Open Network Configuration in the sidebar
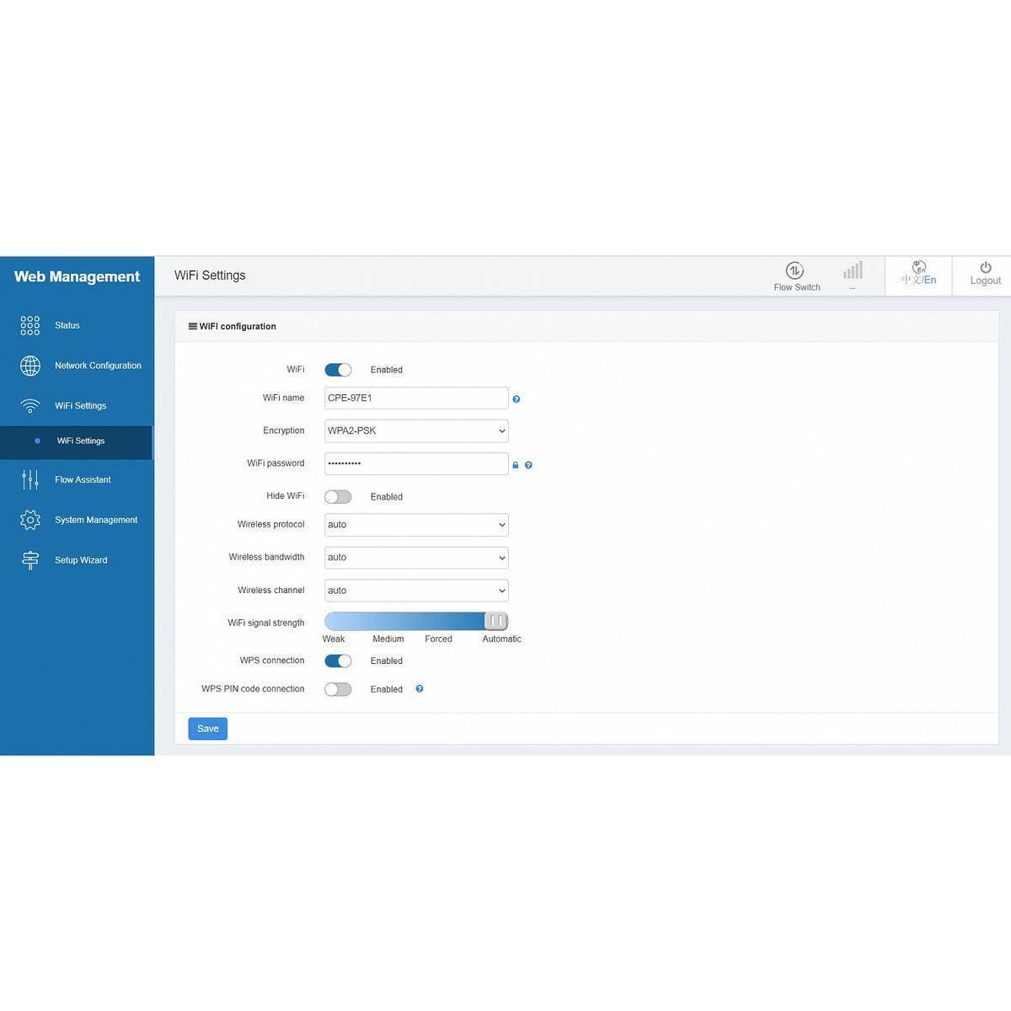This screenshot has height=1011, width=1011. point(98,366)
